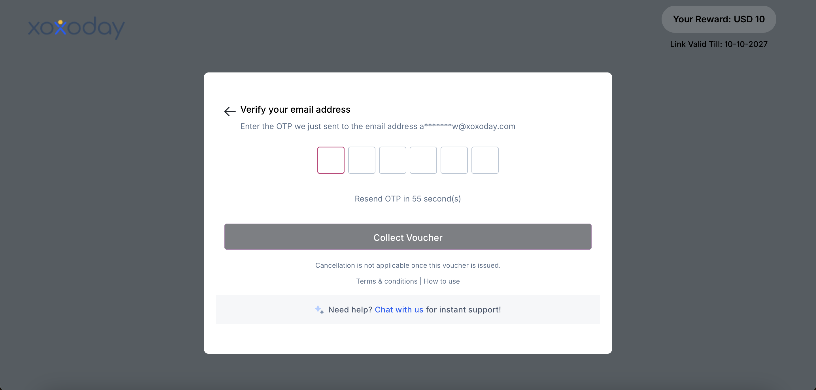Click the Verify your email address heading
This screenshot has width=816, height=390.
point(295,110)
